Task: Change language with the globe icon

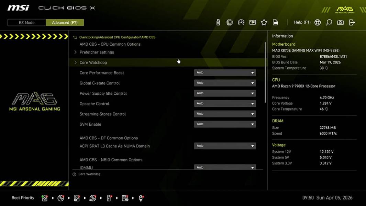Action: tap(318, 22)
